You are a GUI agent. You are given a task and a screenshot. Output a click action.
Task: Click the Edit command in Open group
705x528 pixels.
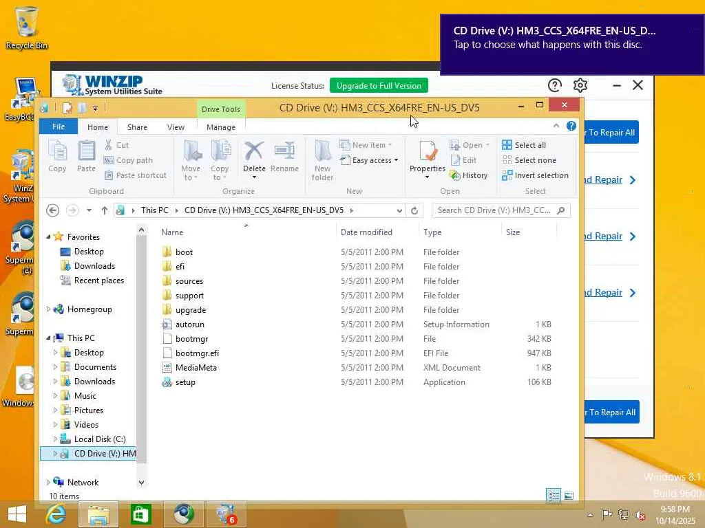[x=463, y=160]
